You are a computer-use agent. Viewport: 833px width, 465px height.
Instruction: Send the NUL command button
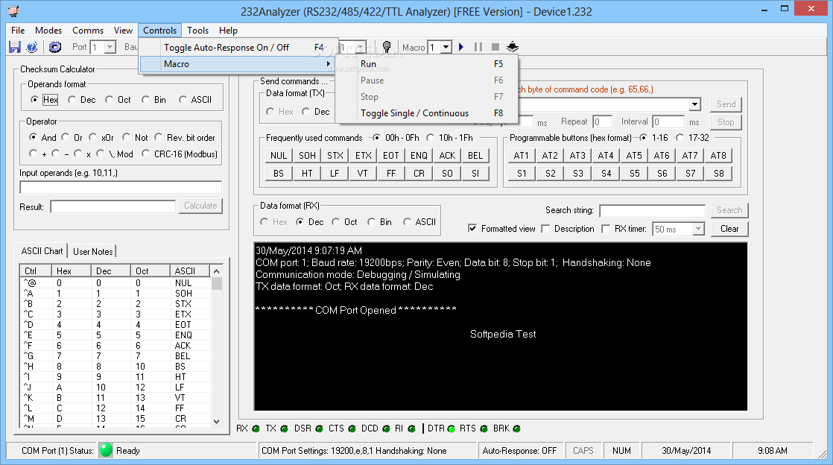click(x=279, y=155)
